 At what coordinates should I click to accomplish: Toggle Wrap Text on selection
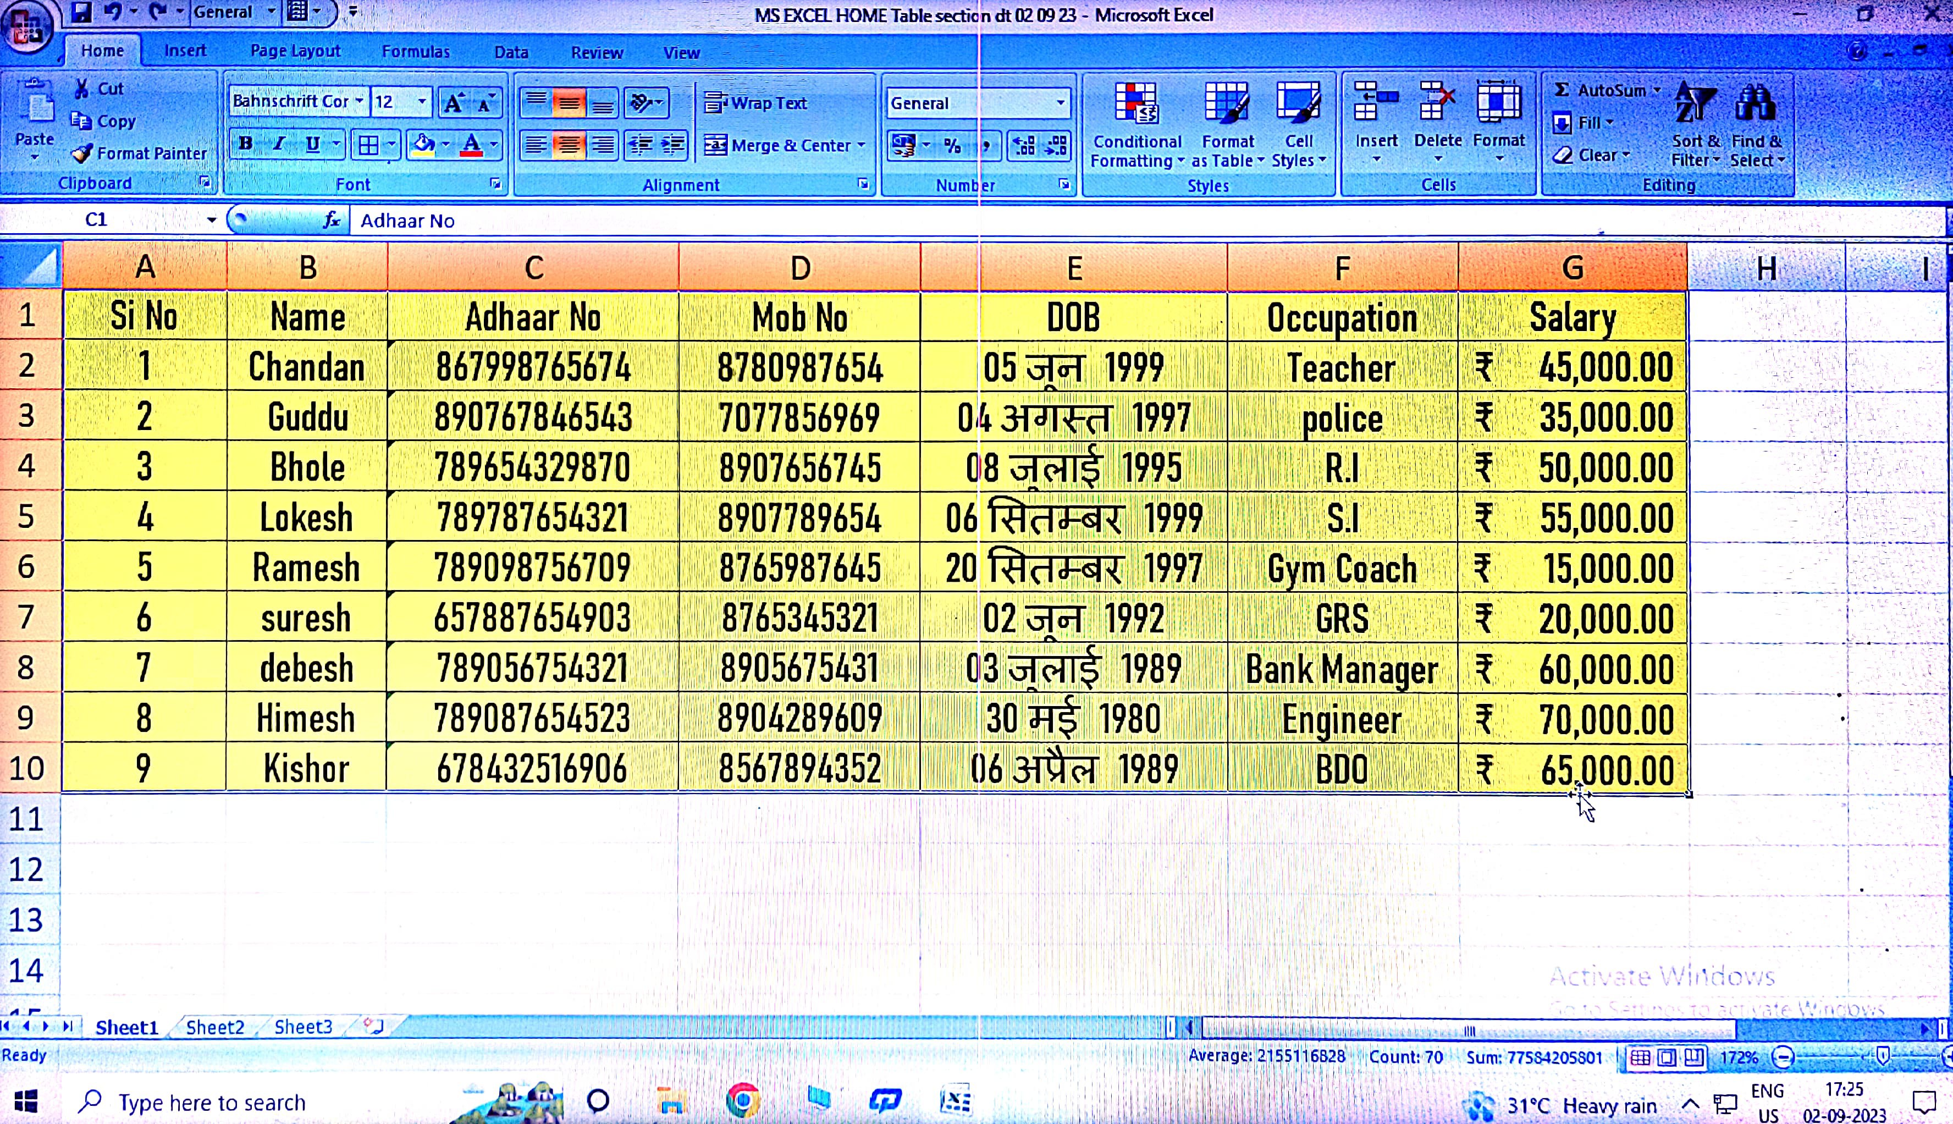coord(756,103)
